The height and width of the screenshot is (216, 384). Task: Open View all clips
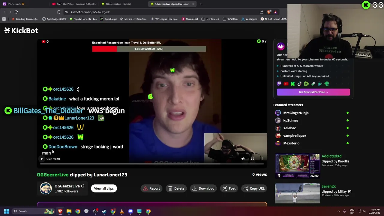104,188
